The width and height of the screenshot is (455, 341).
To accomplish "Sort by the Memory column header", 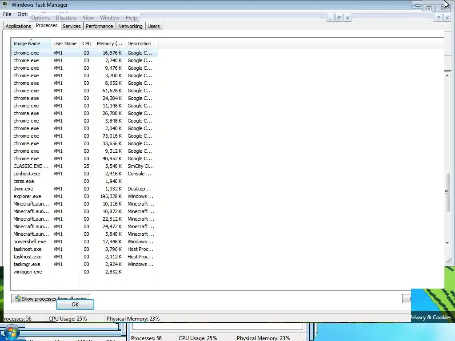I will click(109, 44).
